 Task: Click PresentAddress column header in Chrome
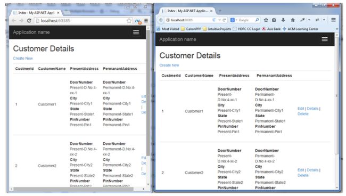[x=84, y=69]
